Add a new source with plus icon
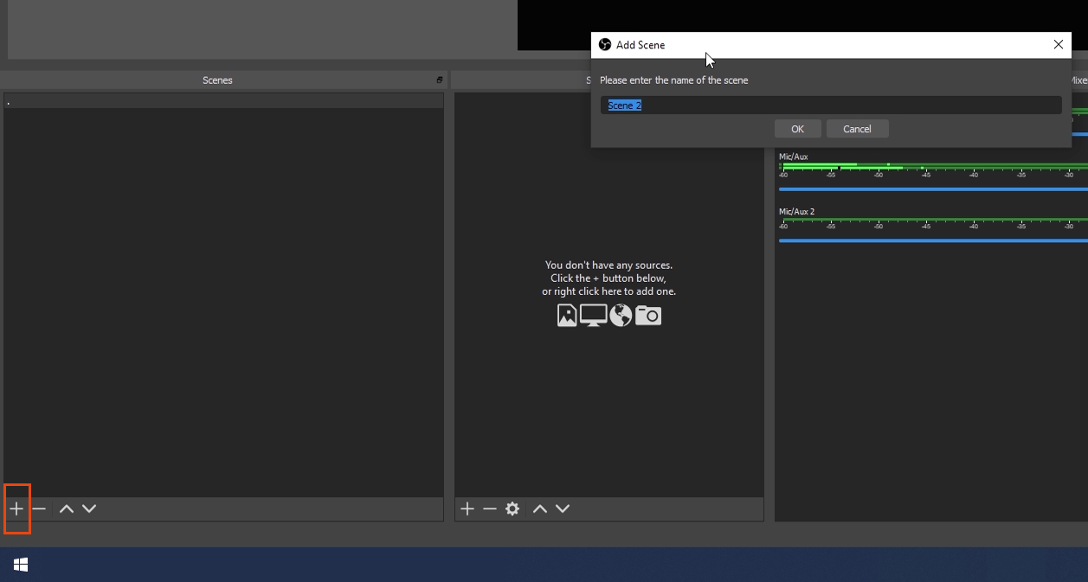Image resolution: width=1088 pixels, height=582 pixels. click(x=467, y=509)
